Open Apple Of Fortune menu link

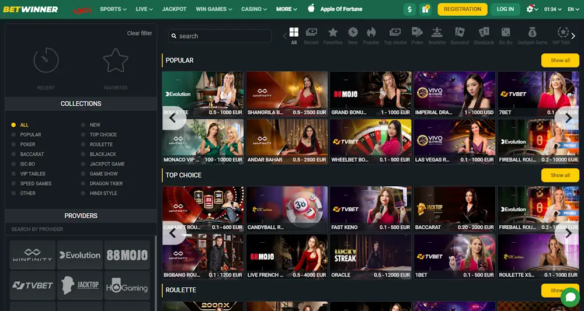tap(341, 9)
